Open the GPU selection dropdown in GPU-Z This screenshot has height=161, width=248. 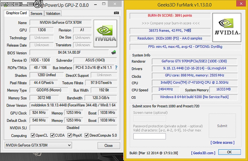tap(38, 145)
